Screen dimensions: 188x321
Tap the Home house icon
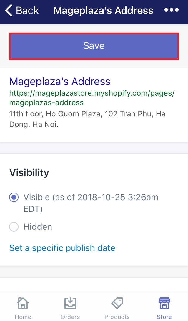[x=23, y=303]
